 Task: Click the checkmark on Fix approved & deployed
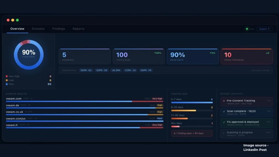pyautogui.click(x=224, y=122)
